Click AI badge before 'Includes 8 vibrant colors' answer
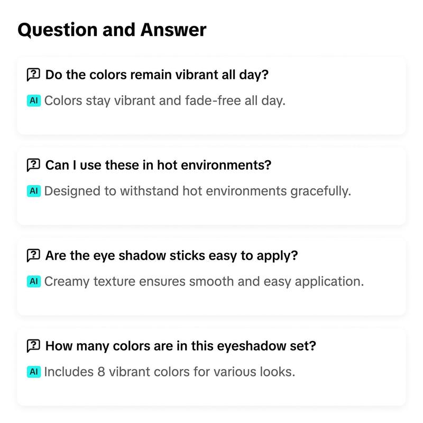 [x=34, y=372]
